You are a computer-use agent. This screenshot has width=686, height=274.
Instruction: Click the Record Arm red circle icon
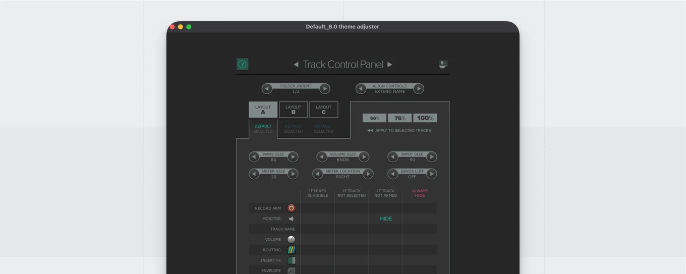coord(291,208)
